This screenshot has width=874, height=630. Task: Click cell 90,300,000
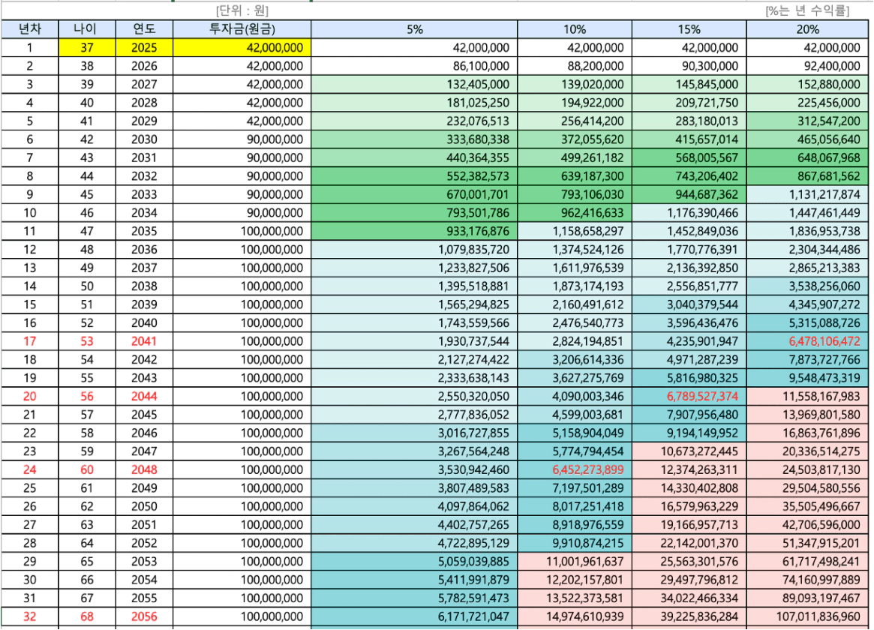coord(689,66)
